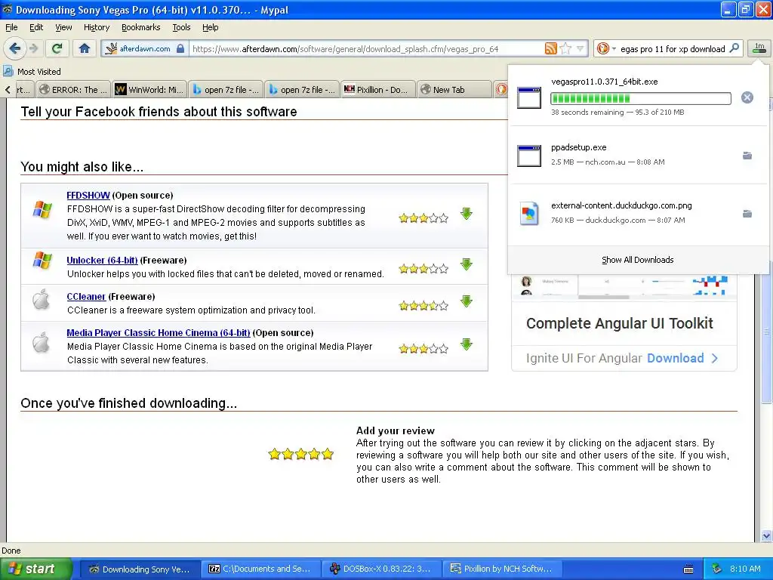Switch to the WinWorld tab
Image resolution: width=773 pixels, height=580 pixels.
tap(149, 89)
